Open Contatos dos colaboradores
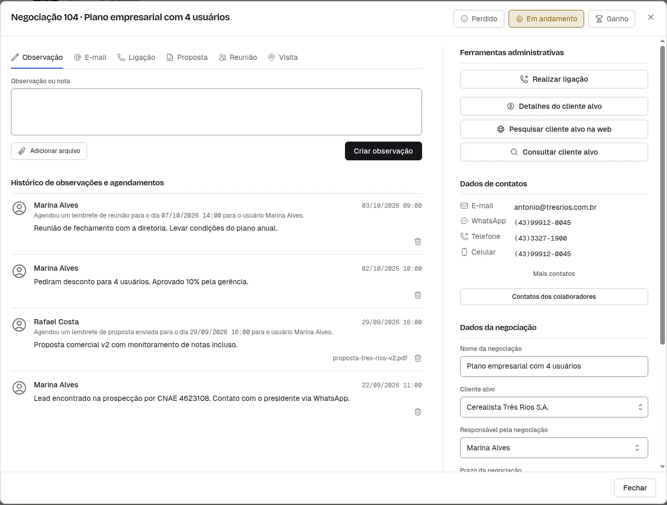Image resolution: width=667 pixels, height=505 pixels. click(x=554, y=297)
